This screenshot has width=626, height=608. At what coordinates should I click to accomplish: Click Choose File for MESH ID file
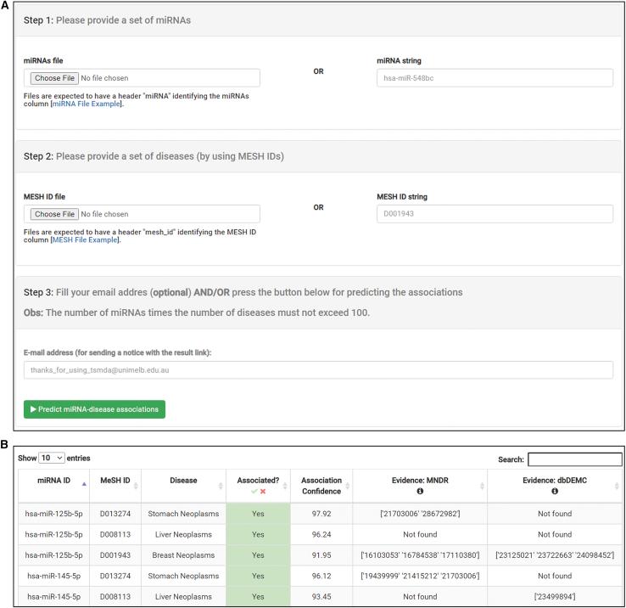[x=54, y=214]
